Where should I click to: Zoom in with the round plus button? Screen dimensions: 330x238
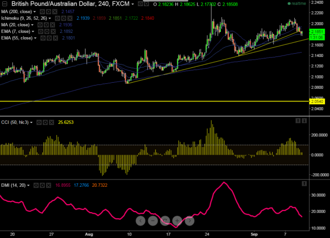point(177,221)
